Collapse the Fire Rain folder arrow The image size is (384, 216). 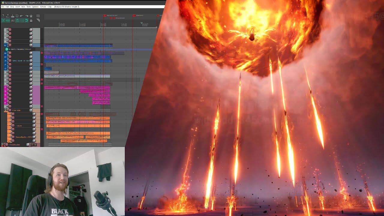pyautogui.click(x=5, y=110)
